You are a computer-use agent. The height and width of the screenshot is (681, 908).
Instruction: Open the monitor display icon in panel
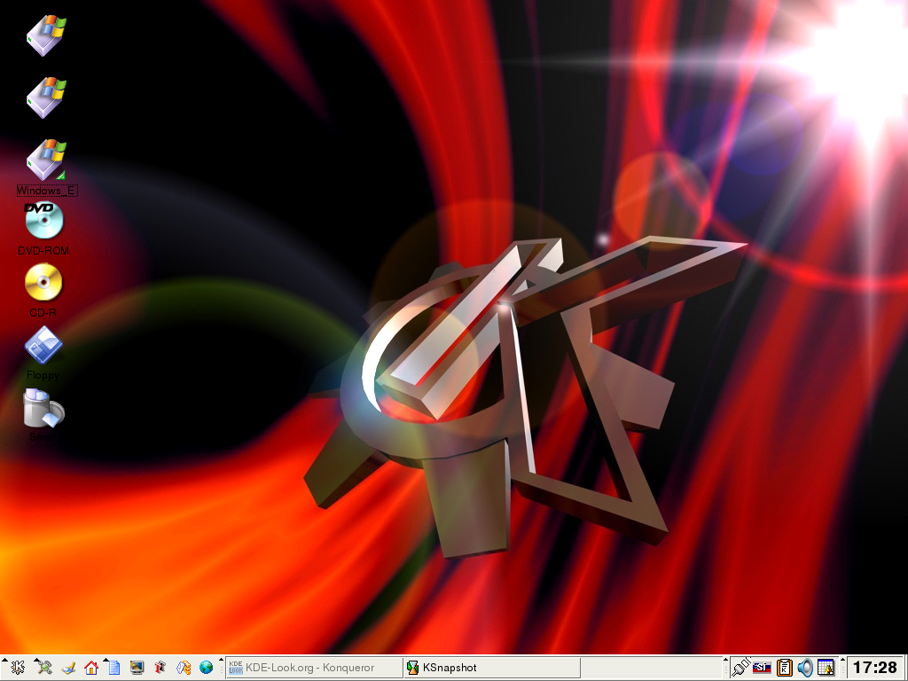point(137,668)
